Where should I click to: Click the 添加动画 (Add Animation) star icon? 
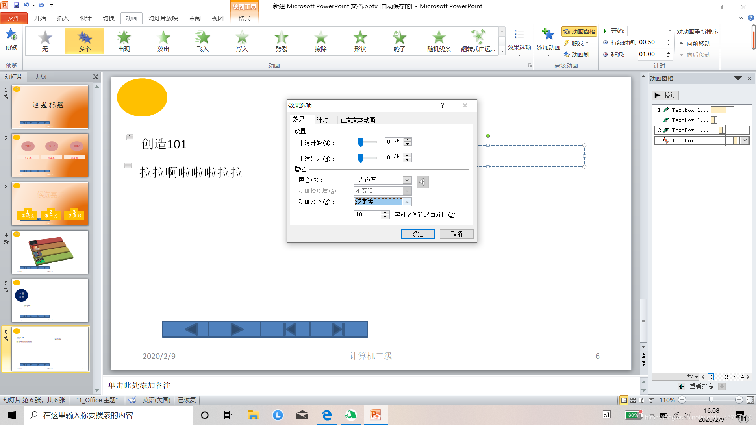[x=548, y=35]
